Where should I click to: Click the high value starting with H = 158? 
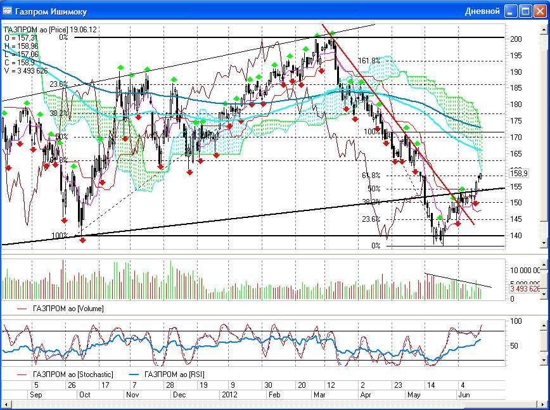[22, 46]
